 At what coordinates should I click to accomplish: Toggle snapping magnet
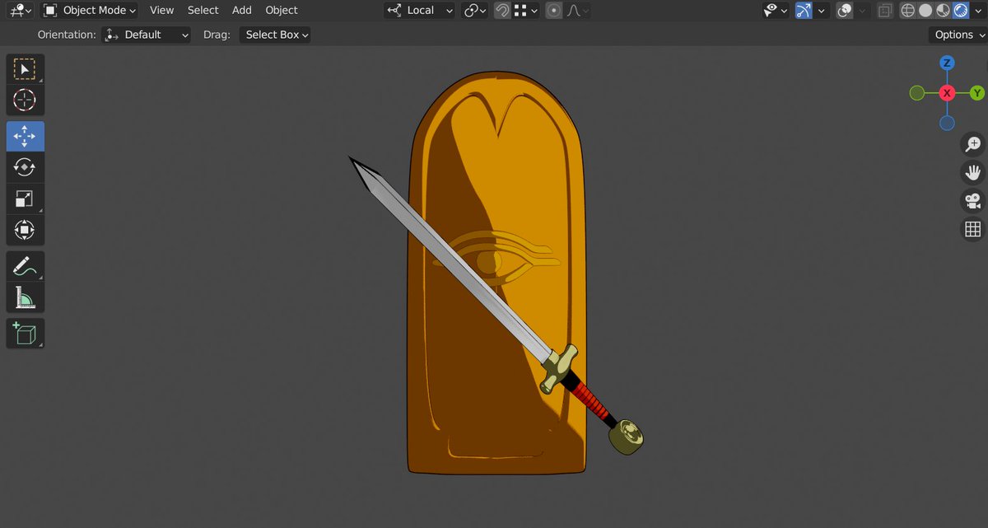click(x=501, y=11)
